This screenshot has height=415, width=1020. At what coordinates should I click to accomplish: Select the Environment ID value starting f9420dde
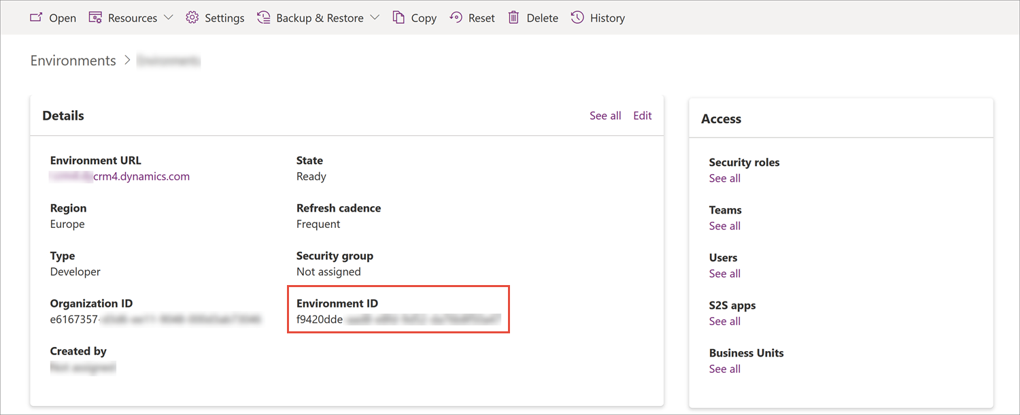pos(399,319)
